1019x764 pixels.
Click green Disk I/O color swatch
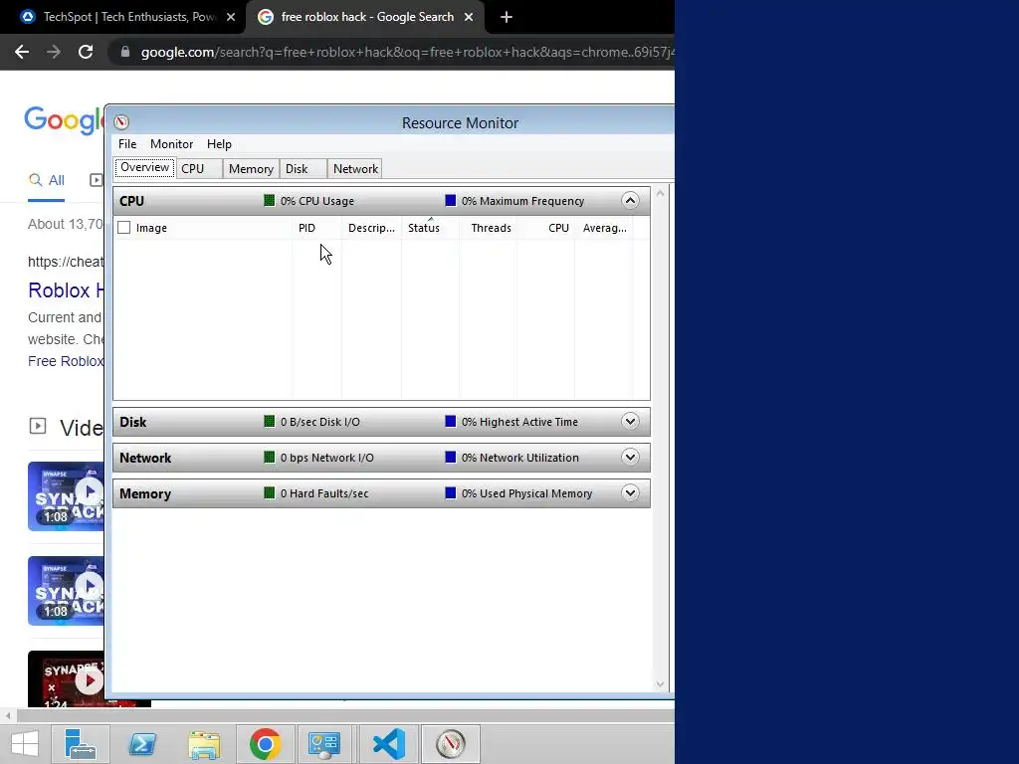coord(269,421)
